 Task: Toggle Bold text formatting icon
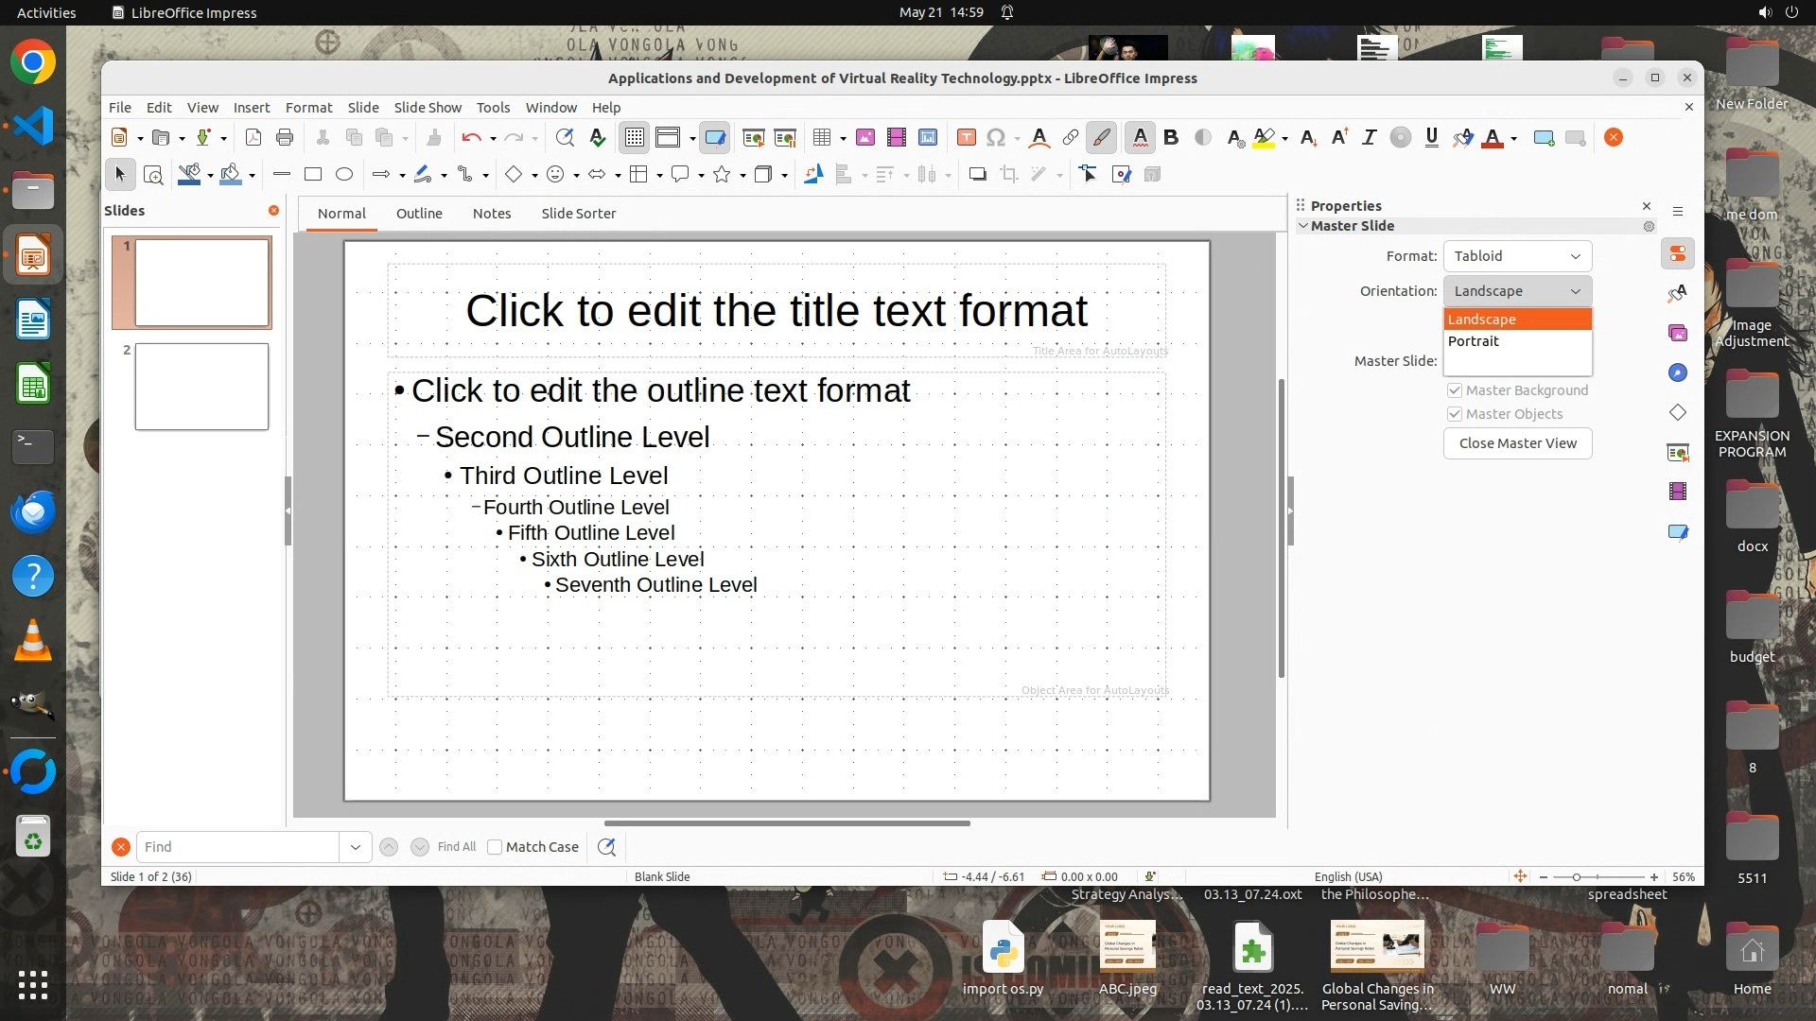[x=1171, y=138]
